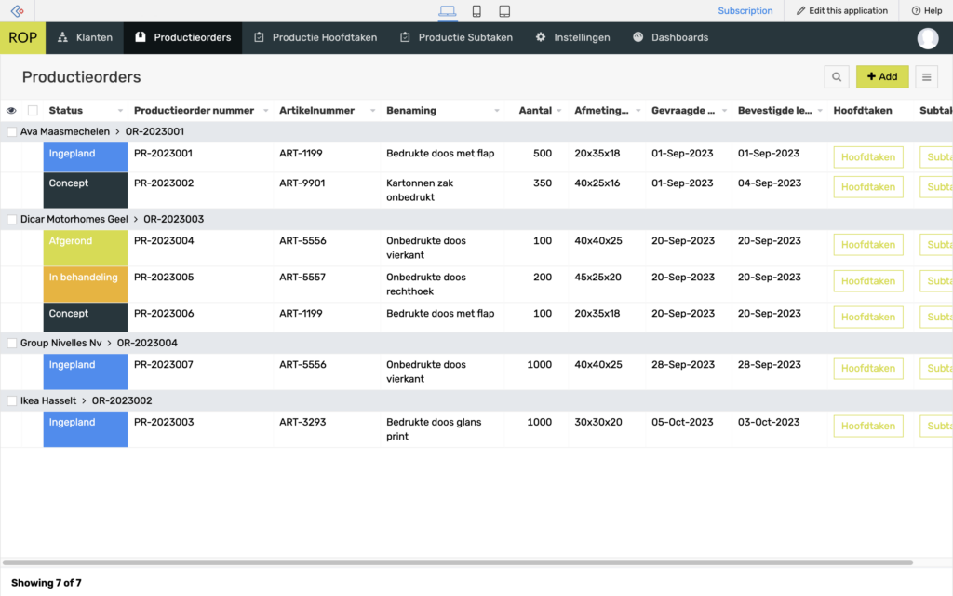Open Hoofdtaken button for PR-2023002
The width and height of the screenshot is (953, 596).
tap(868, 186)
